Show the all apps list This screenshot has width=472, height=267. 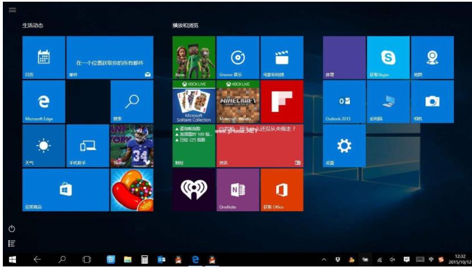(x=12, y=244)
